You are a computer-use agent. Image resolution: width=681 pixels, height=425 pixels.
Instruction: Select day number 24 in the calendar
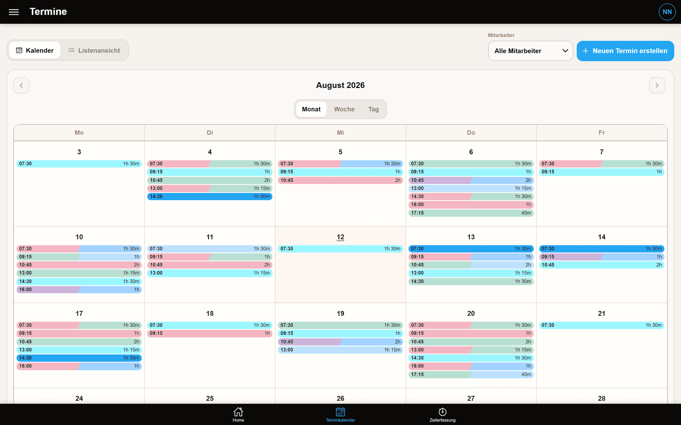click(79, 398)
